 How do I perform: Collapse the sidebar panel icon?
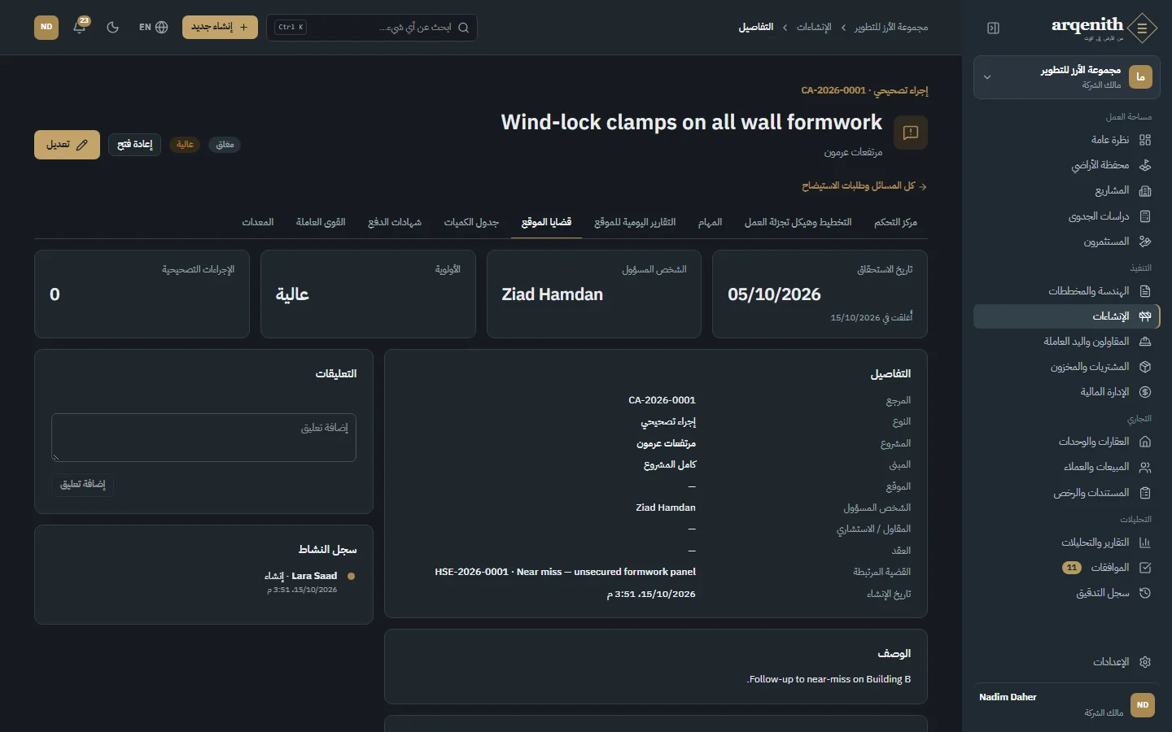click(993, 28)
